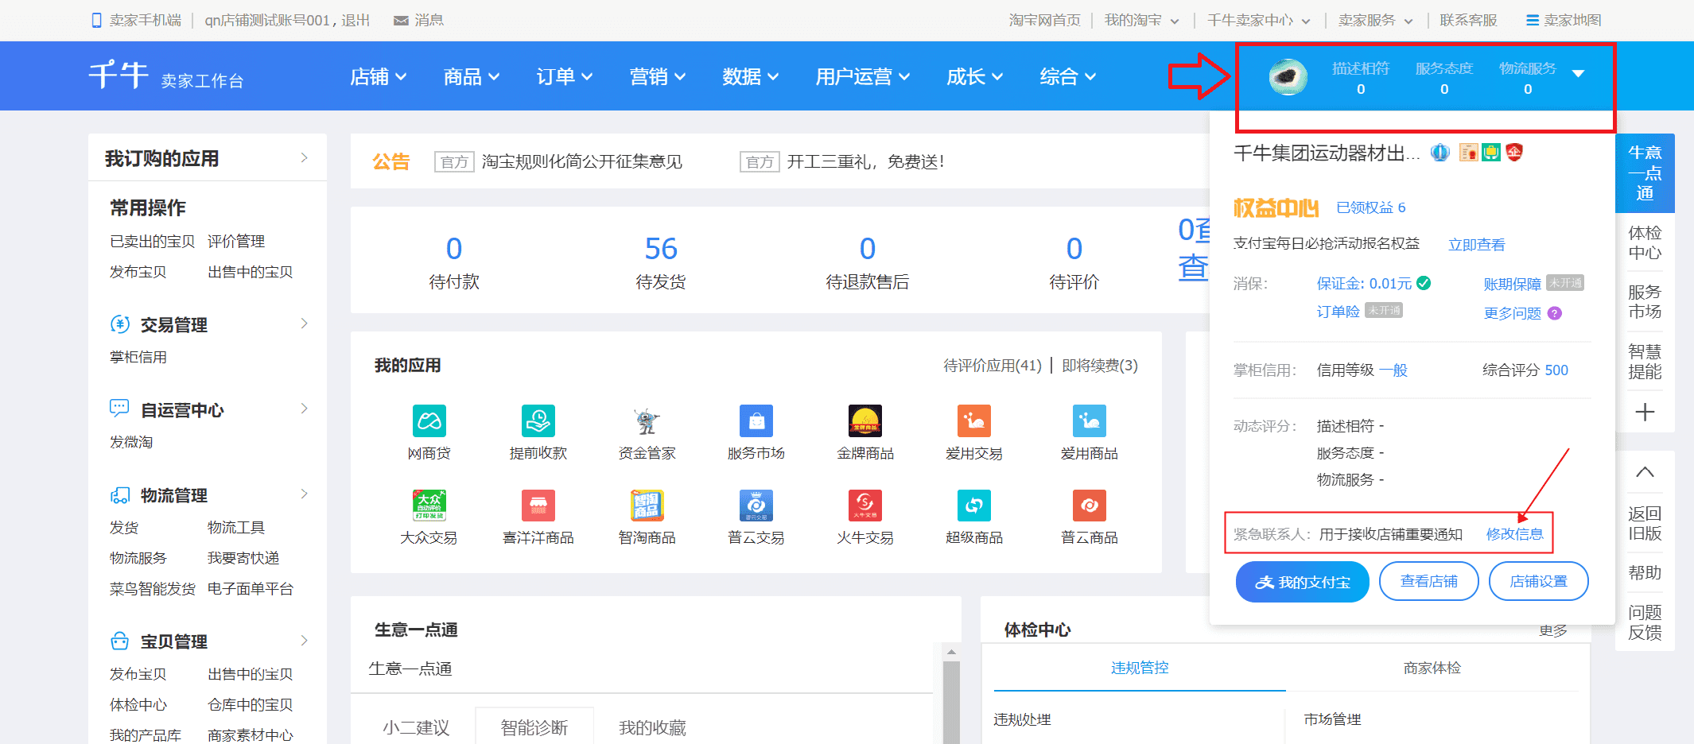Viewport: 1694px width, 744px height.
Task: Open the 普云商品 app icon
Action: pyautogui.click(x=1090, y=506)
